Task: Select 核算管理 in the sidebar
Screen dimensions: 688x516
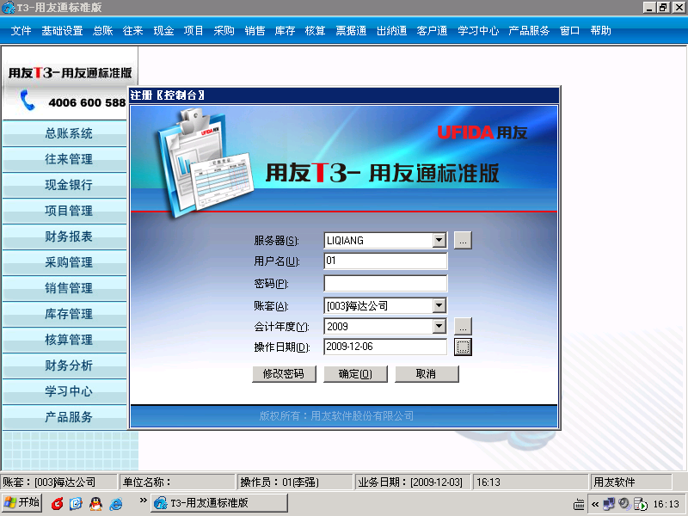Action: coord(64,340)
